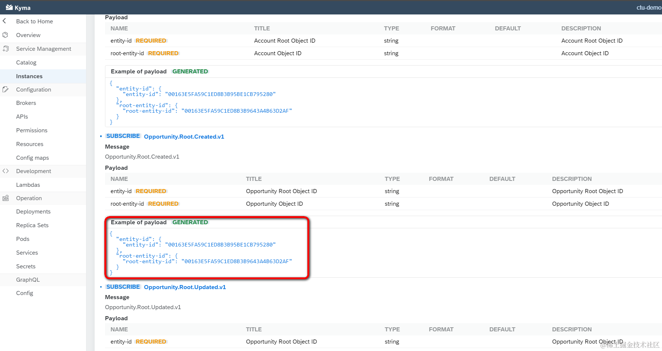Viewport: 662px width, 351px height.
Task: Click the 'Opportunity.Root.Updated.v1' message text
Action: coord(143,307)
